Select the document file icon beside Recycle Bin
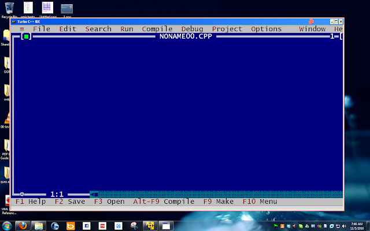The width and height of the screenshot is (370, 231). [28, 10]
